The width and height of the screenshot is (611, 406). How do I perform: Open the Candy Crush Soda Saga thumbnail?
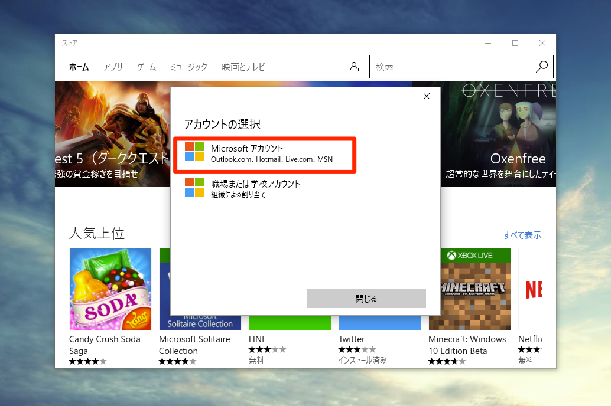110,289
